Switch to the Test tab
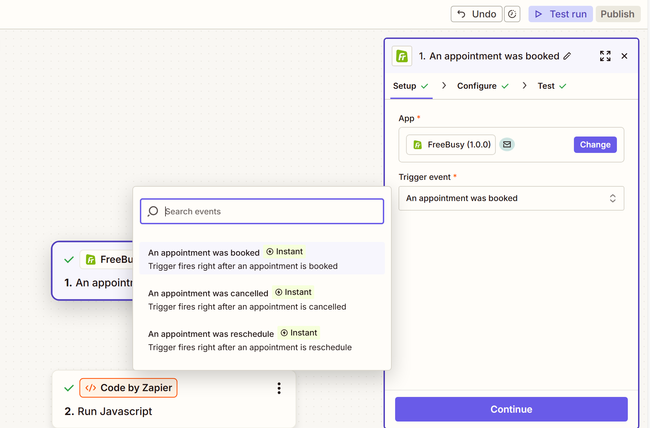Viewport: 650px width, 428px height. coord(552,86)
